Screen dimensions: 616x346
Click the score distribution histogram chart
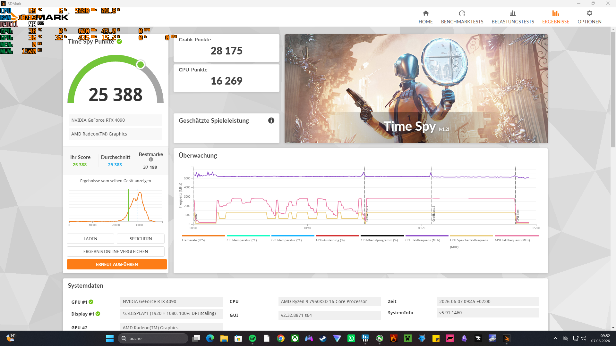116,207
